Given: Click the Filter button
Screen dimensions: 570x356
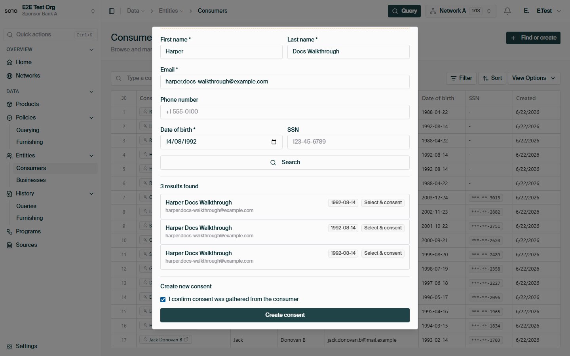Looking at the screenshot, I should tap(461, 78).
